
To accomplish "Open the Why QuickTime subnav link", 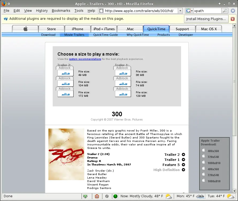I will [x=138, y=35].
